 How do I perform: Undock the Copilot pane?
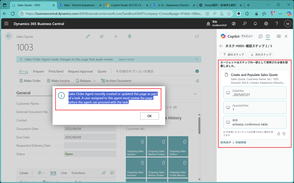(279, 36)
